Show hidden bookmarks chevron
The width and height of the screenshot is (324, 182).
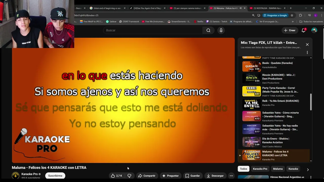(x=293, y=21)
